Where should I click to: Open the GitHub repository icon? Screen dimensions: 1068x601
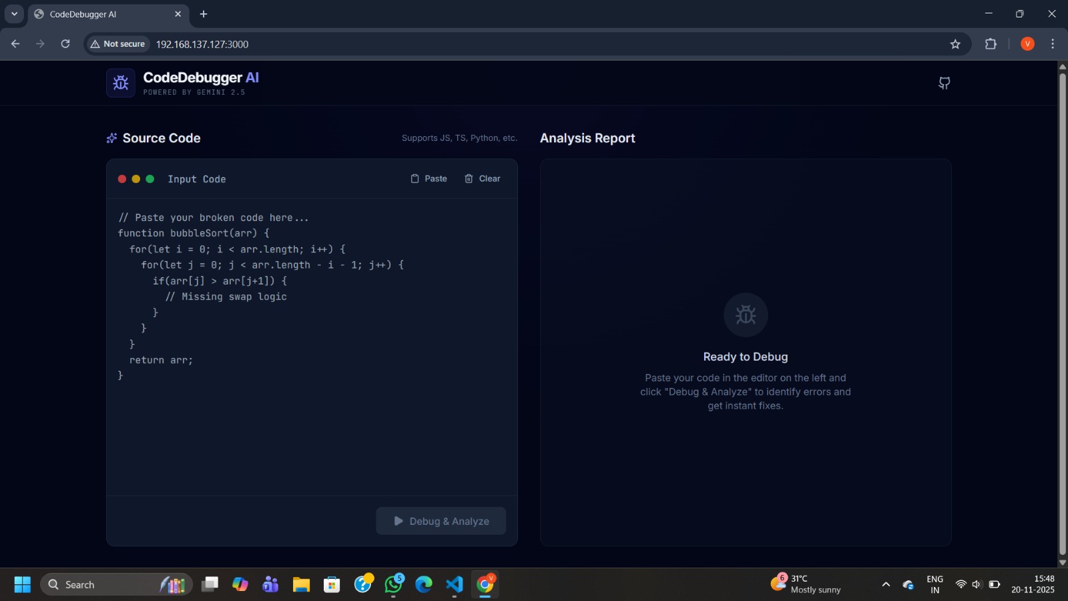945,83
